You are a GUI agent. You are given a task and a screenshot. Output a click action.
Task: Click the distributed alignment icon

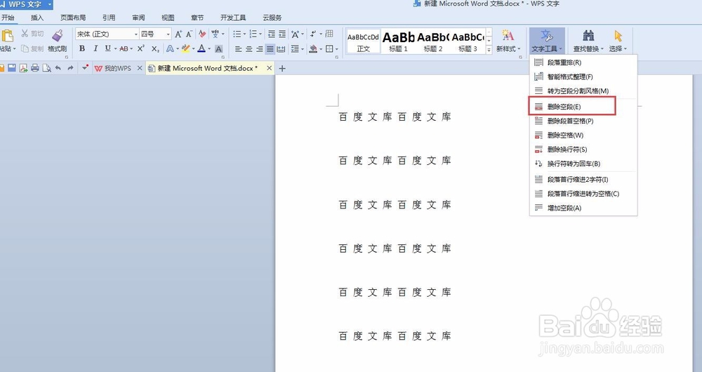282,49
